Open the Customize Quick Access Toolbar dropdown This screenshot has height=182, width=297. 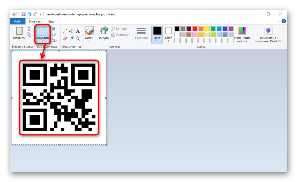click(40, 14)
